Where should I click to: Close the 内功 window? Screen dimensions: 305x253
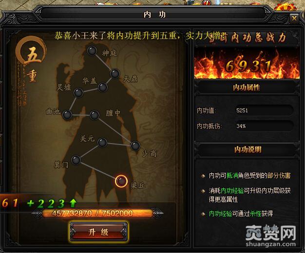click(294, 19)
